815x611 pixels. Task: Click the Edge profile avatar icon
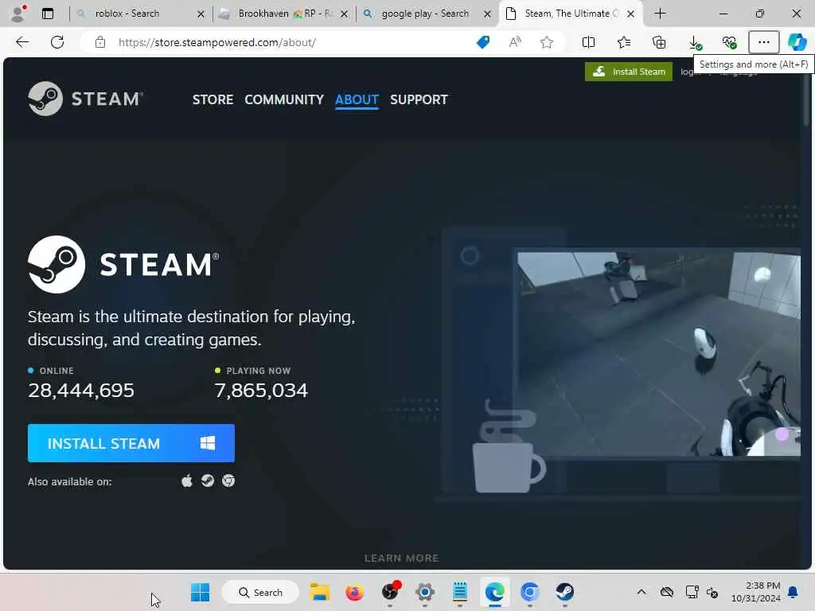point(18,14)
